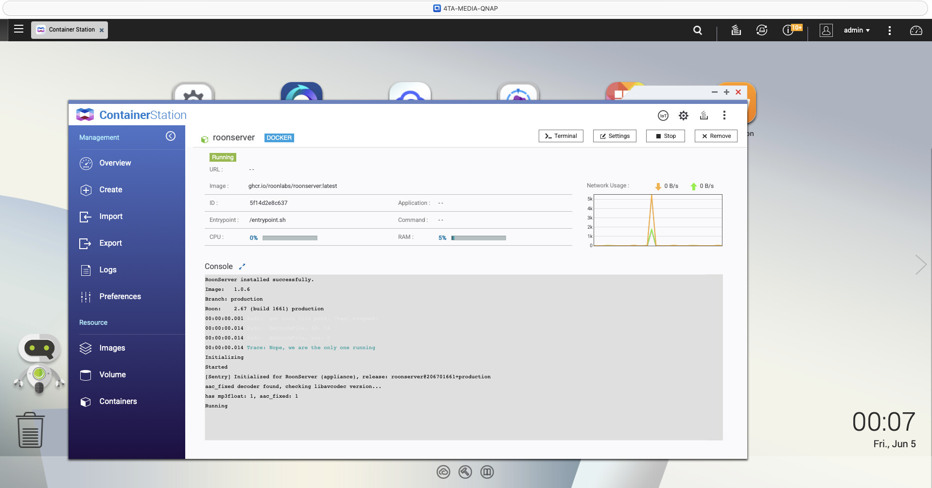Open the QTS search magnifier
This screenshot has height=488, width=932.
(698, 30)
